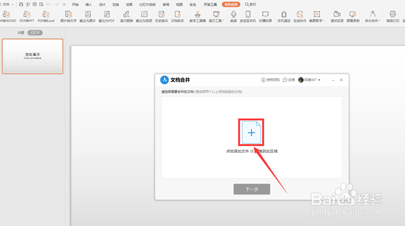Open the 安全 tab
The width and height of the screenshot is (405, 226).
[193, 5]
